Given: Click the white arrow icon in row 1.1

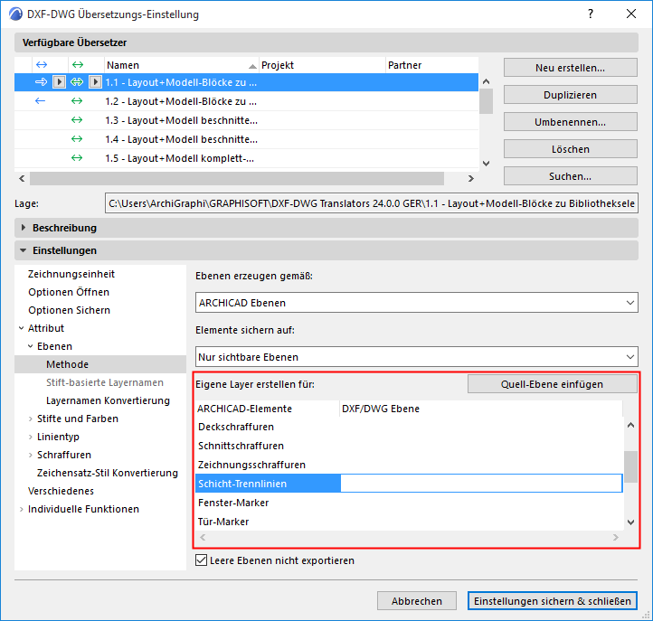Looking at the screenshot, I should [41, 82].
